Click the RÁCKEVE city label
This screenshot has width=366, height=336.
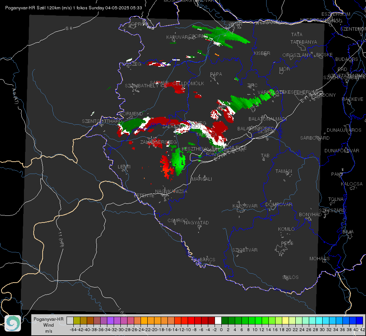353,99
